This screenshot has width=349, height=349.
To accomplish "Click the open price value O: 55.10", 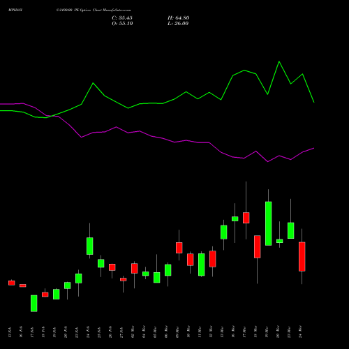I will click(122, 24).
